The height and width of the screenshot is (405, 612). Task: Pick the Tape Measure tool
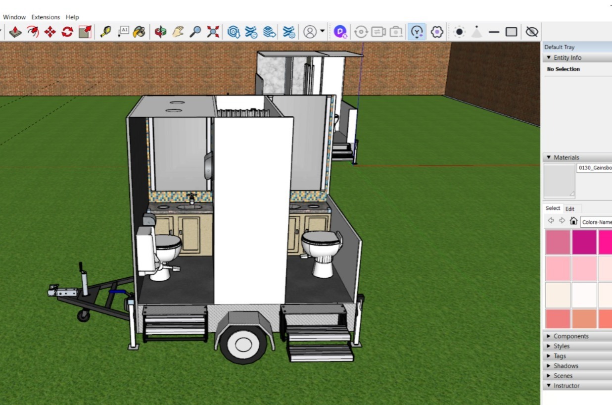[x=105, y=32]
